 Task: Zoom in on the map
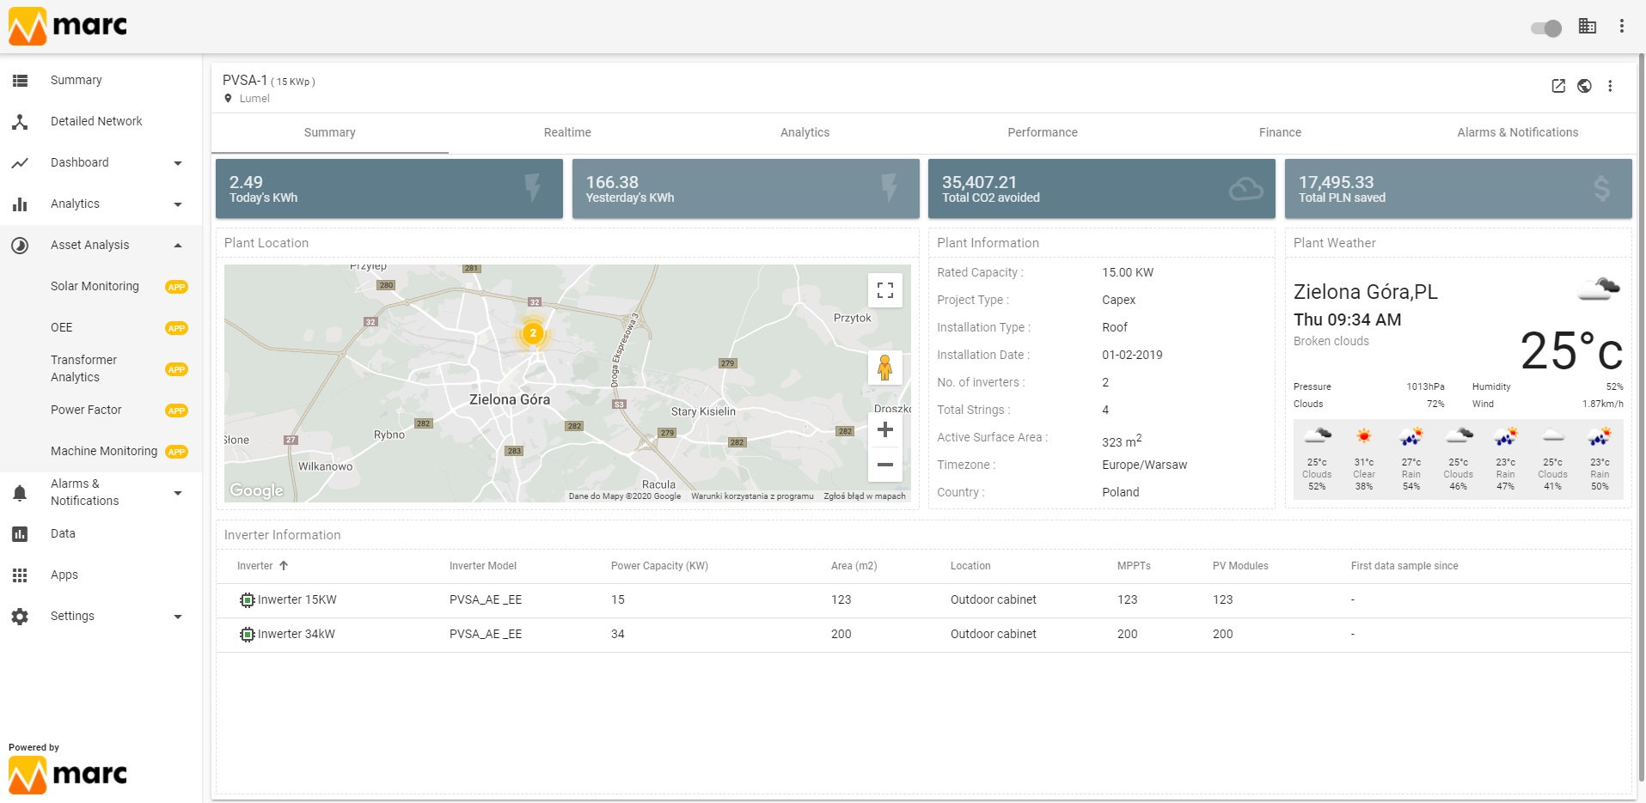pos(885,429)
